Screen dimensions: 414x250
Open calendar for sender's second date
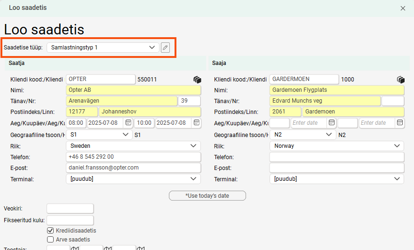pyautogui.click(x=196, y=123)
